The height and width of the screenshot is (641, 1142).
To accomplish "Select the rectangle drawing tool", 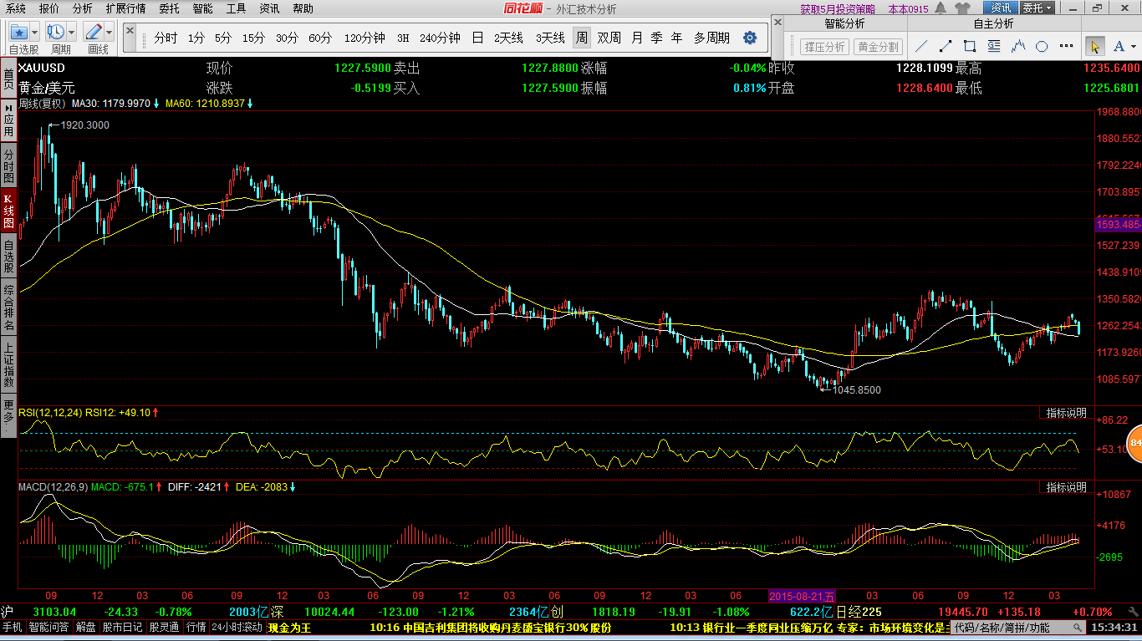I will tap(970, 47).
